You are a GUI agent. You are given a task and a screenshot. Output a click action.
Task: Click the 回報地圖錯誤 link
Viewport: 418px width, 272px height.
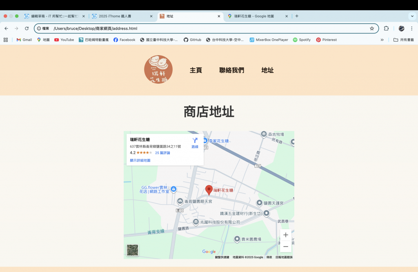point(284,257)
